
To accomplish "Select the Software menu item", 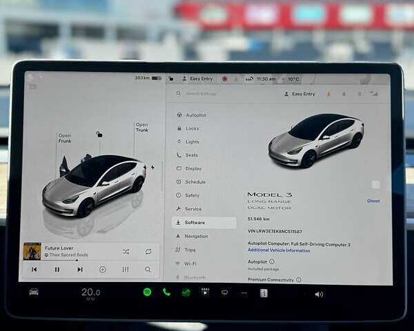I will tap(204, 223).
